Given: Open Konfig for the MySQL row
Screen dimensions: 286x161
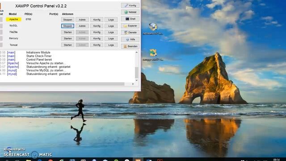Looking at the screenshot, I should pos(97,26).
